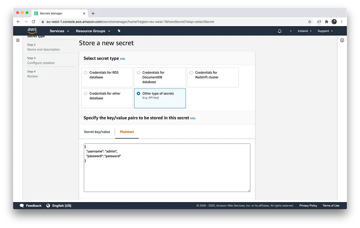The width and height of the screenshot is (360, 228).
Task: Open the Support dropdown
Action: (325, 31)
